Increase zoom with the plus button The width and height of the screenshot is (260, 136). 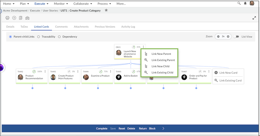[228, 36]
